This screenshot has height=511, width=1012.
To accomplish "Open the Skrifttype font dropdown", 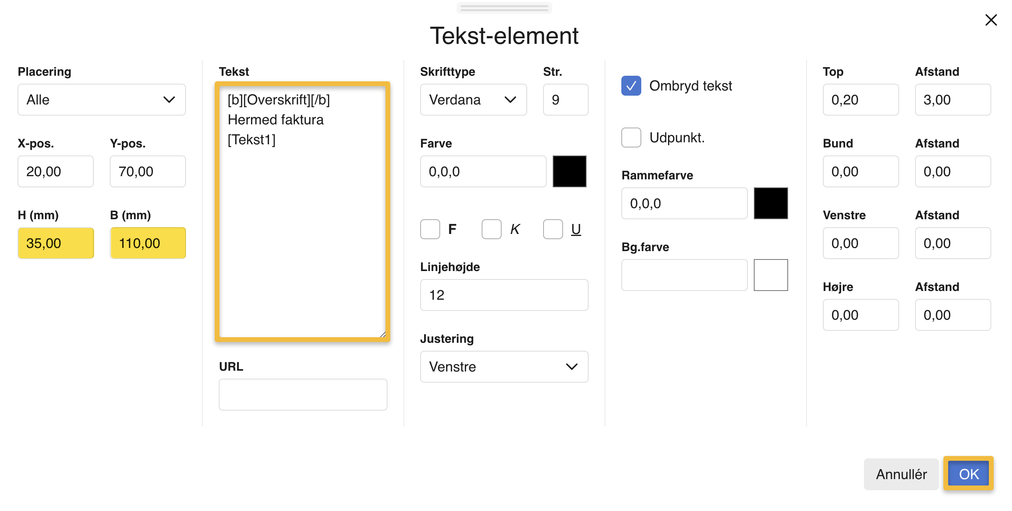I will click(473, 100).
